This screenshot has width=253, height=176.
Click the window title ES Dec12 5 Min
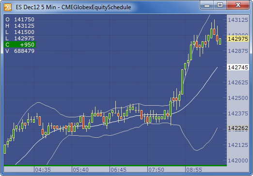36,7
